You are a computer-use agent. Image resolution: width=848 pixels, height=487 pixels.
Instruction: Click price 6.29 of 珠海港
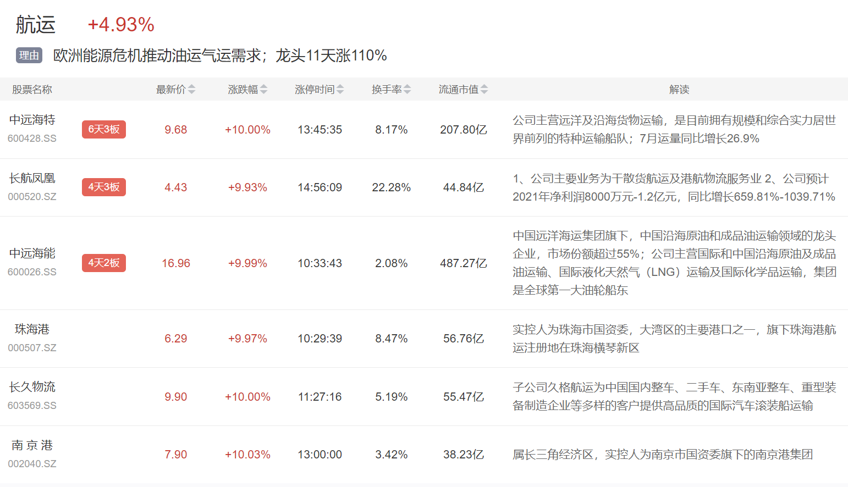[176, 339]
